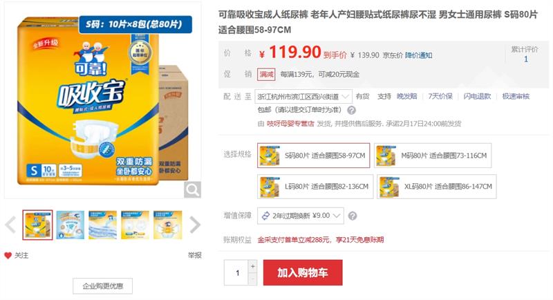
Task: Select the second product thumbnail image
Action: 71,225
